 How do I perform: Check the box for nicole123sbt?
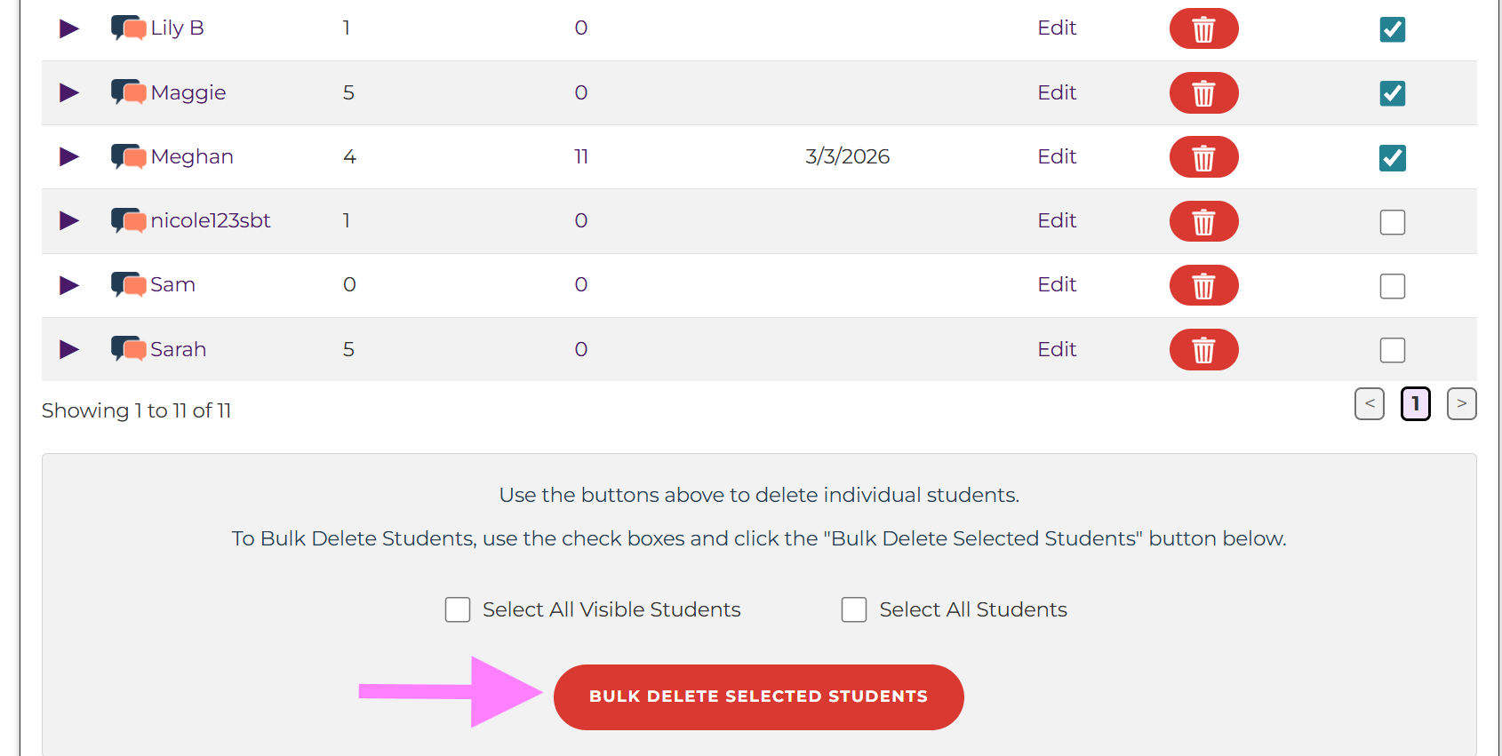click(x=1392, y=222)
